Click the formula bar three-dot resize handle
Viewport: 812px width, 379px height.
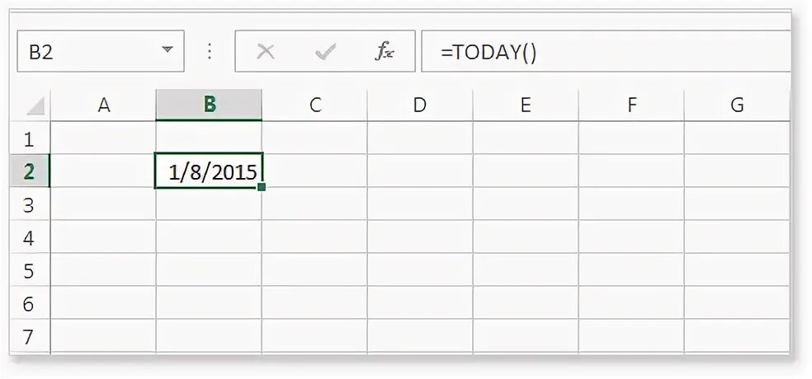(x=210, y=52)
